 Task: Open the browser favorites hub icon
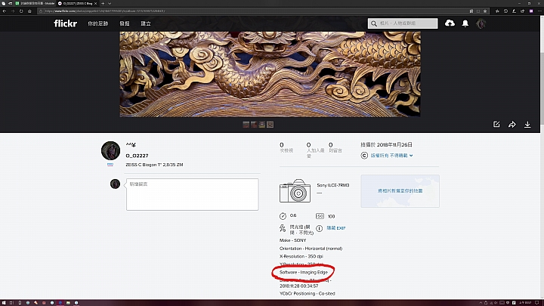[x=497, y=11]
